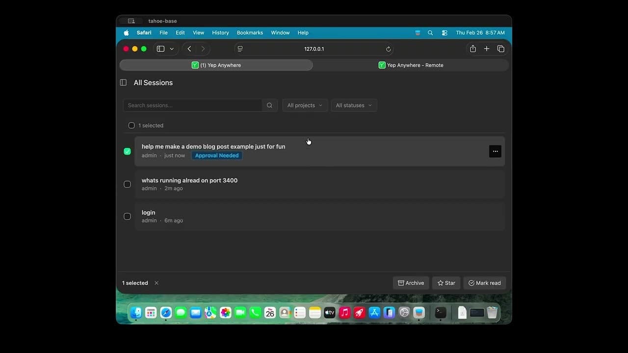Image resolution: width=628 pixels, height=353 pixels.
Task: Click the sidebar toggle icon beside All Sessions
Action: click(123, 82)
